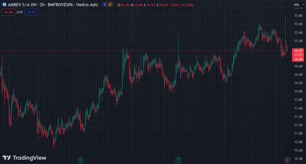
Task: Open the BRL currency dropdown
Action: (299, 5)
